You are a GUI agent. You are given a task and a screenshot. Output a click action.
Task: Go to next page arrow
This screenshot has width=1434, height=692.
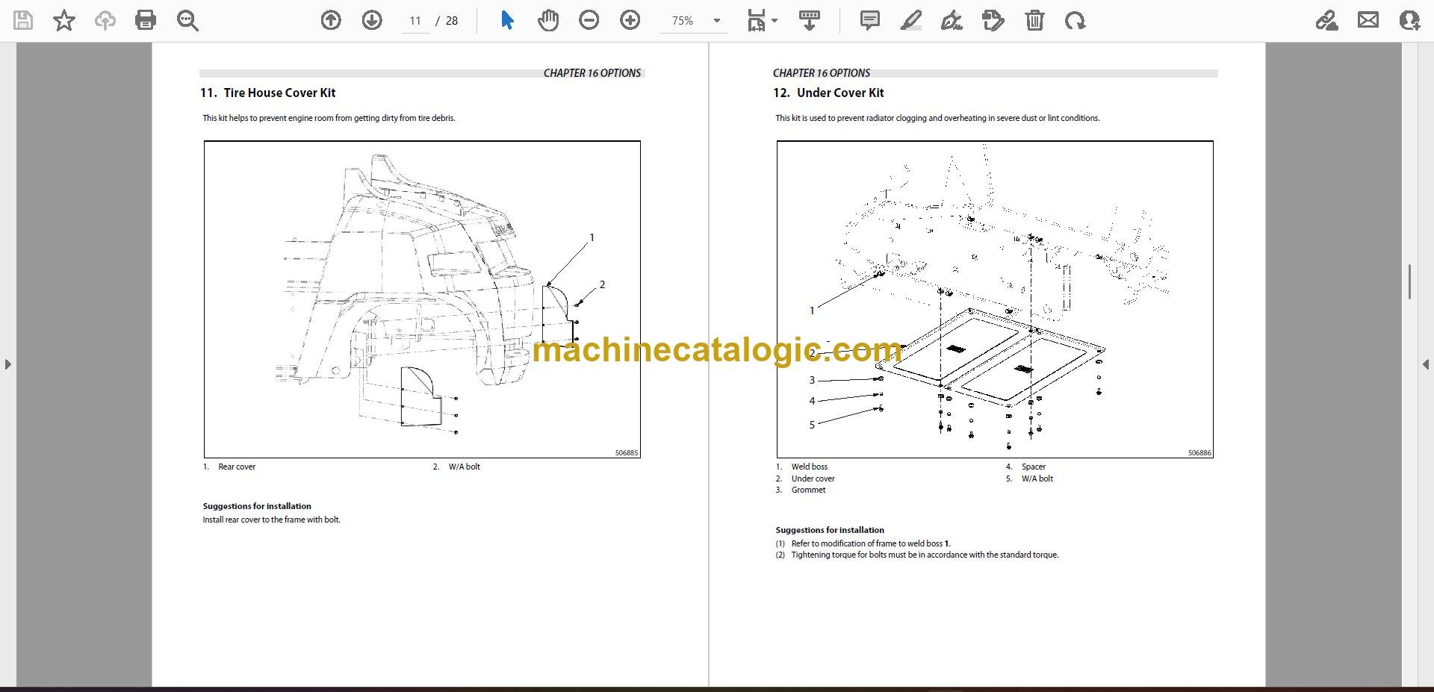click(x=372, y=20)
